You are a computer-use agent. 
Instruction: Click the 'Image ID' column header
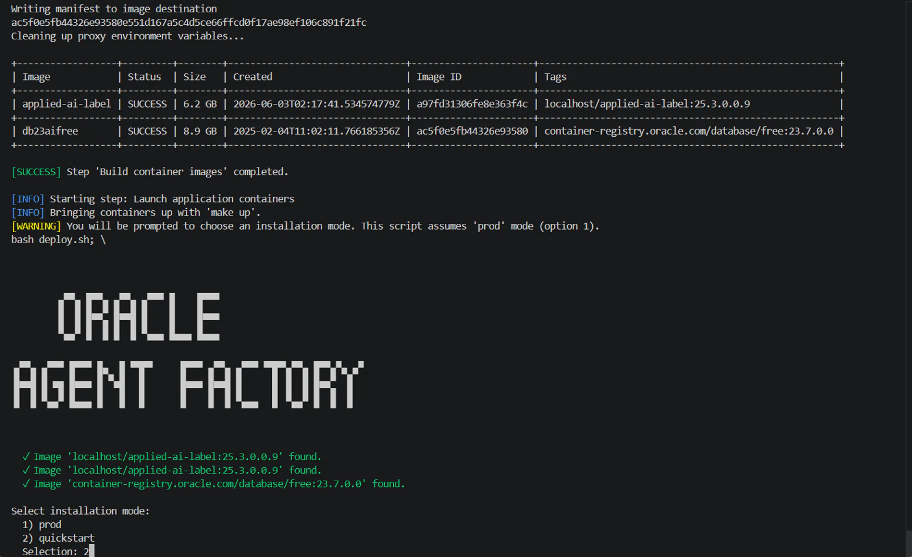(439, 76)
